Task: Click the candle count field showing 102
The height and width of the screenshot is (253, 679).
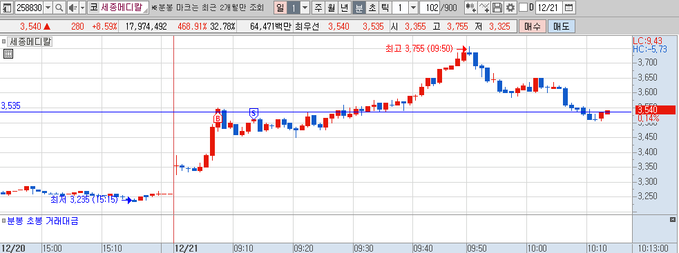Action: [430, 8]
